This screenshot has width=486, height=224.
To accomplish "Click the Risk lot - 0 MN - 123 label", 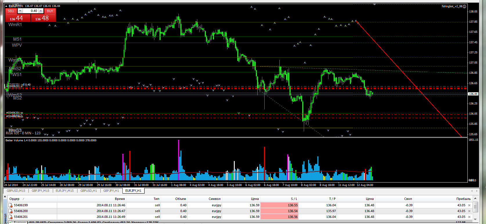I will pos(23,133).
